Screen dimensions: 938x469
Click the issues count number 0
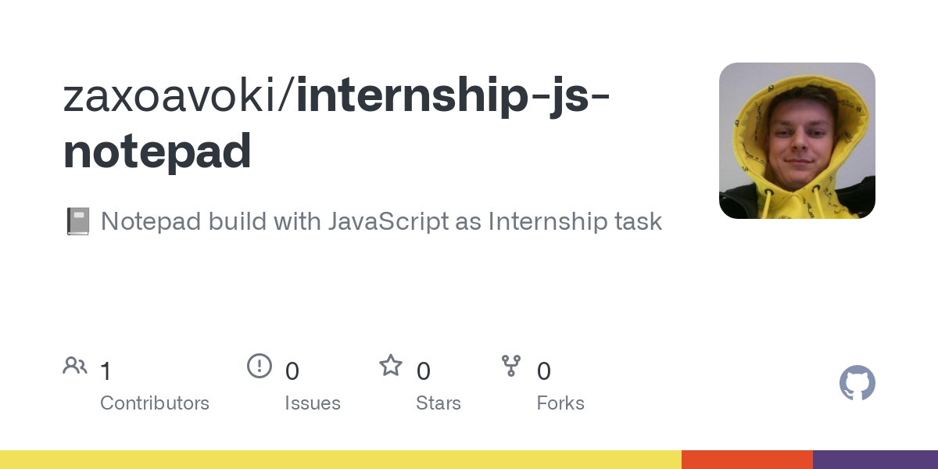(x=292, y=371)
